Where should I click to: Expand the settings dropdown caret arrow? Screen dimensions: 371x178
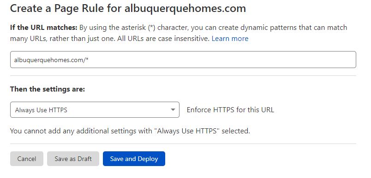point(173,109)
